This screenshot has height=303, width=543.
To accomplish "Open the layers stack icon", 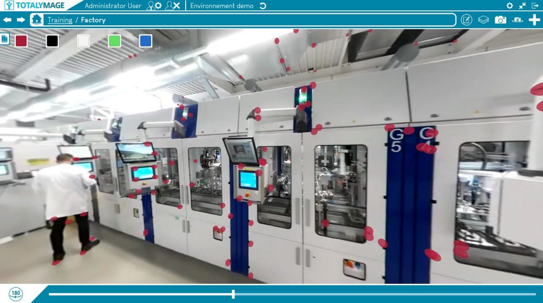I will click(x=484, y=20).
